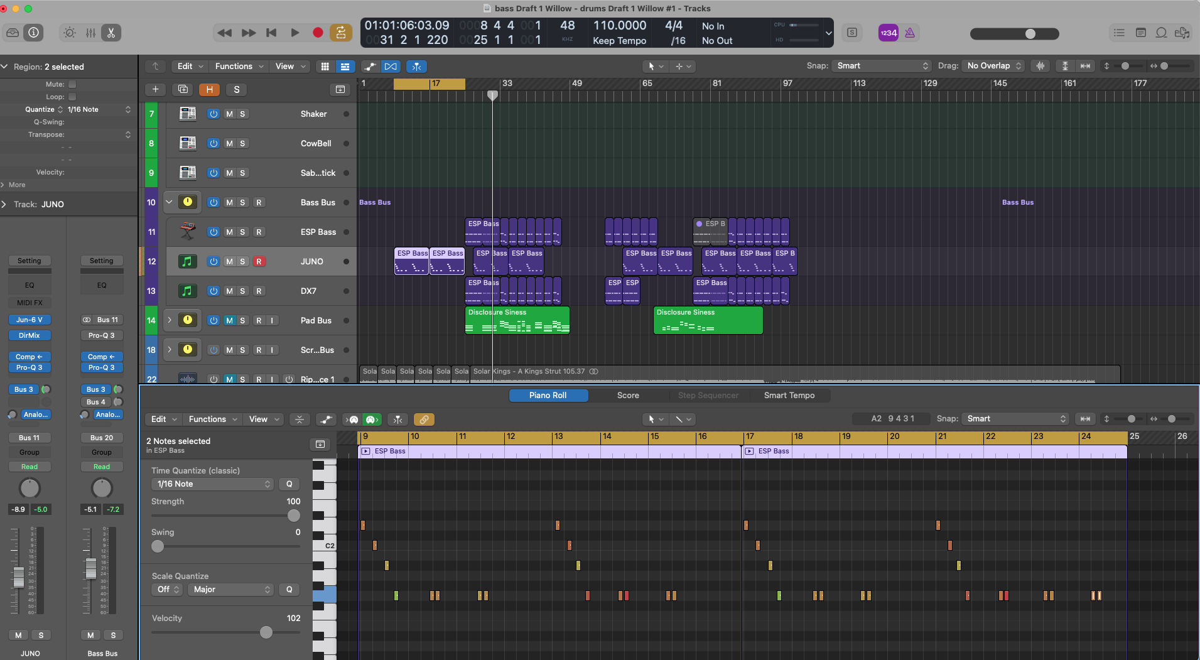
Task: Check the Mute region checkbox
Action: 72,84
